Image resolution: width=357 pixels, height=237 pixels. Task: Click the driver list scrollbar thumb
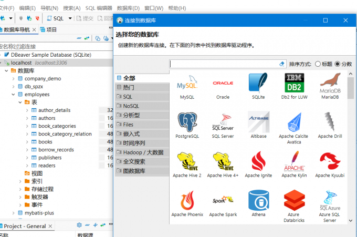click(x=351, y=88)
